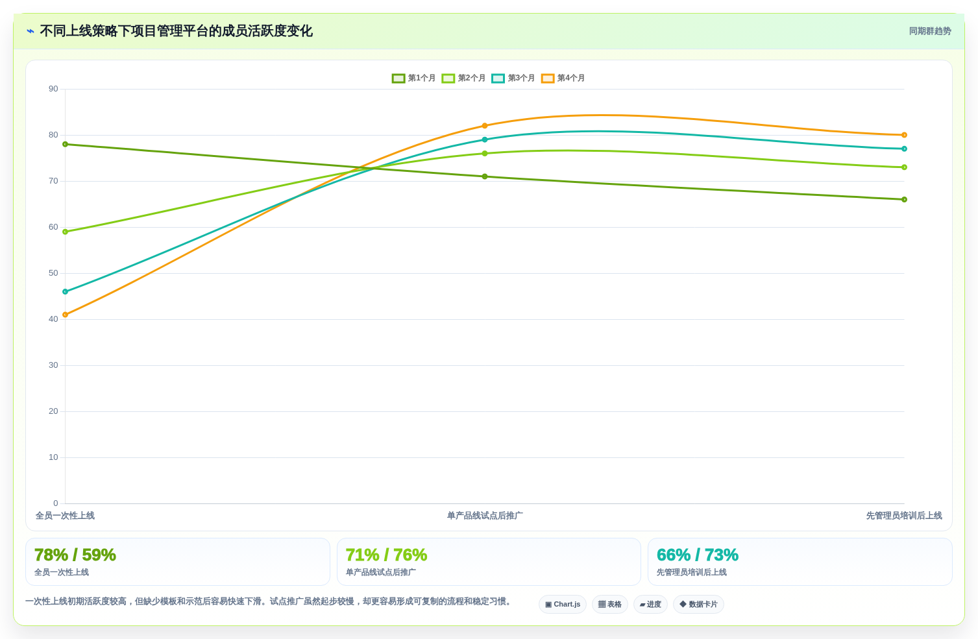Click light green point at 全员一次性上线 (59)

(x=65, y=232)
